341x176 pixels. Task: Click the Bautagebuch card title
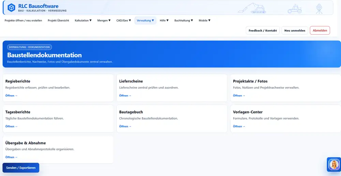[131, 112]
